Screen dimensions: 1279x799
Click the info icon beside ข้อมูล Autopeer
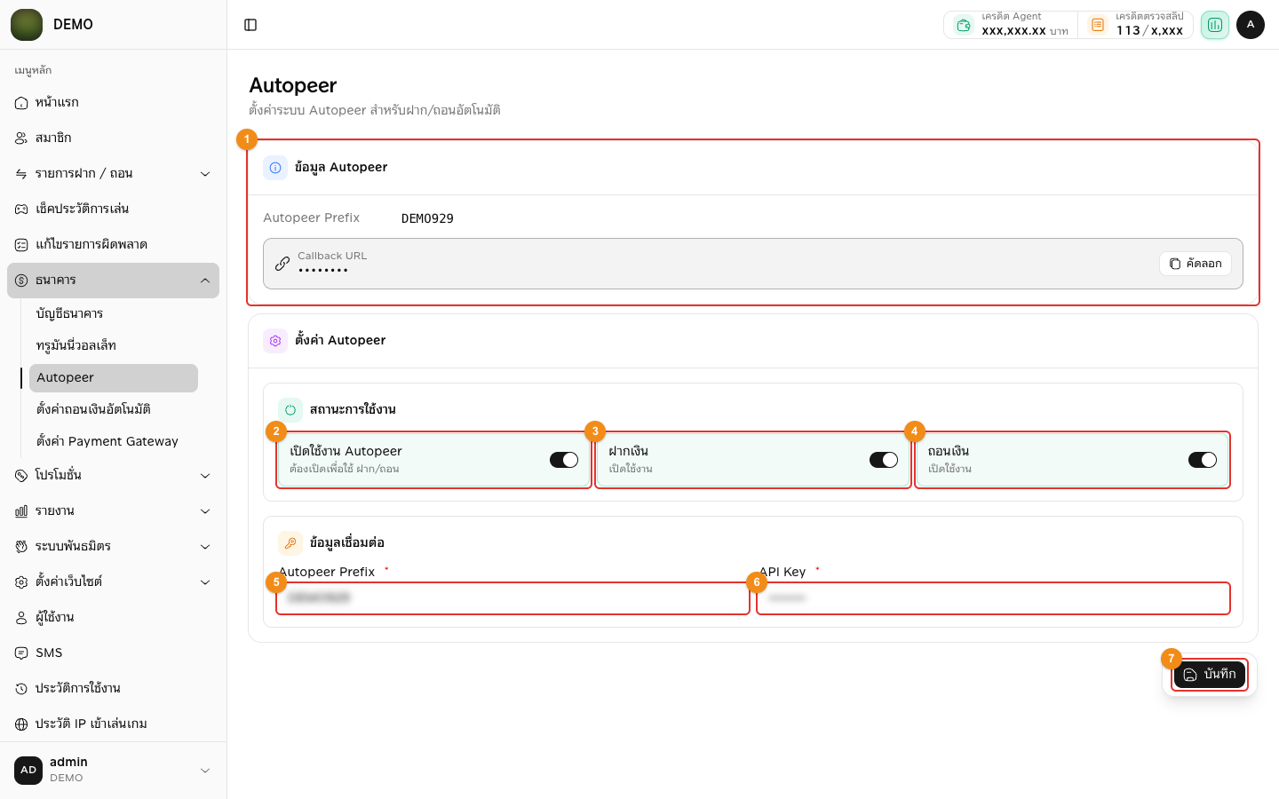275,168
